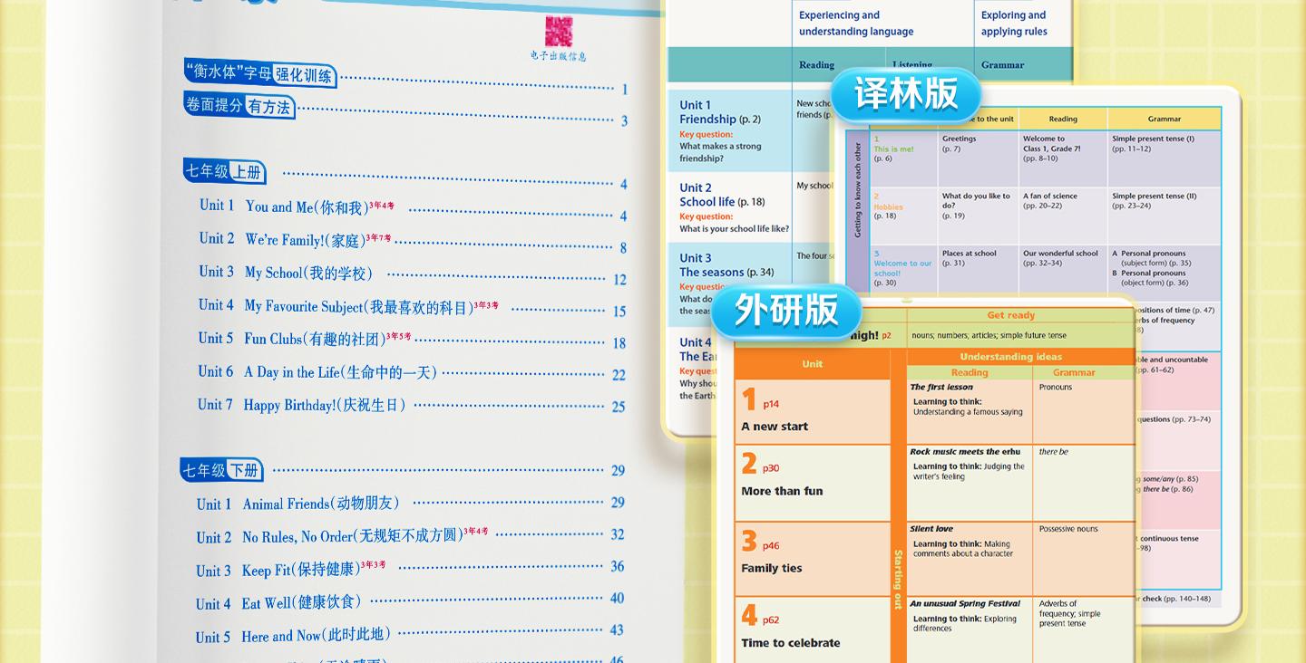Click the vertical Starting out label

tap(899, 580)
